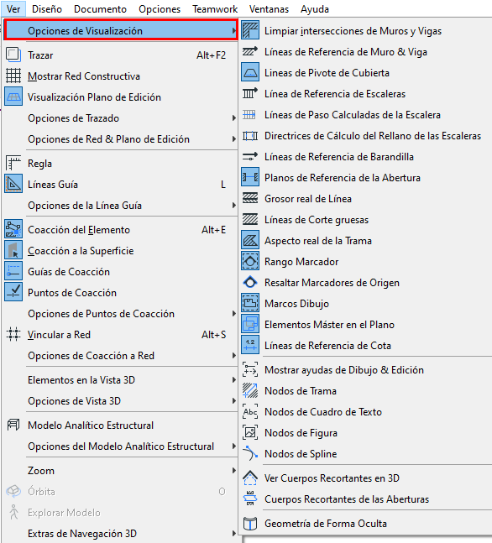Viewport: 492px width, 543px height.
Task: Click the Regla ruler icon
Action: [x=13, y=163]
